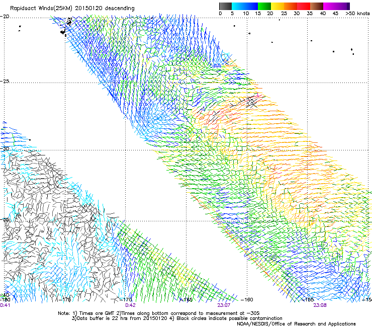
Task: Click the legend value 10
Action: pos(246,14)
